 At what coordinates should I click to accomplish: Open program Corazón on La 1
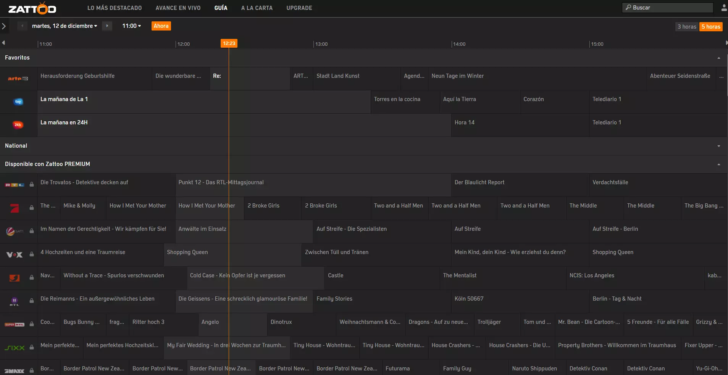pyautogui.click(x=554, y=102)
